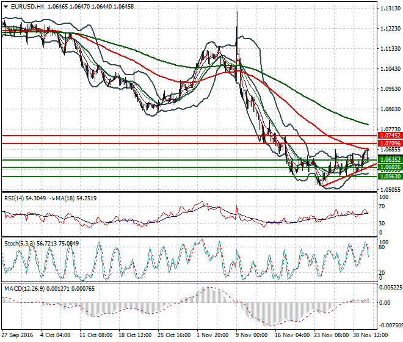Click the 18 Oct 12:00 time label
The image size is (403, 342).
click(x=135, y=335)
